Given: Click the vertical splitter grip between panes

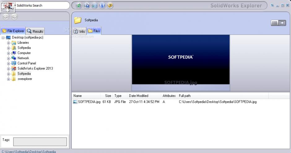Looking at the screenshot, I should point(70,77).
